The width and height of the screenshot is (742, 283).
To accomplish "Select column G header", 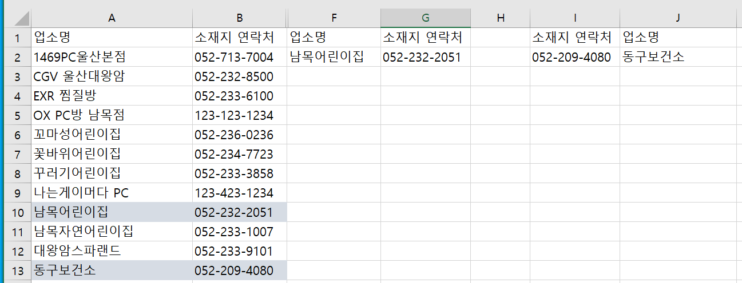I will (x=426, y=18).
